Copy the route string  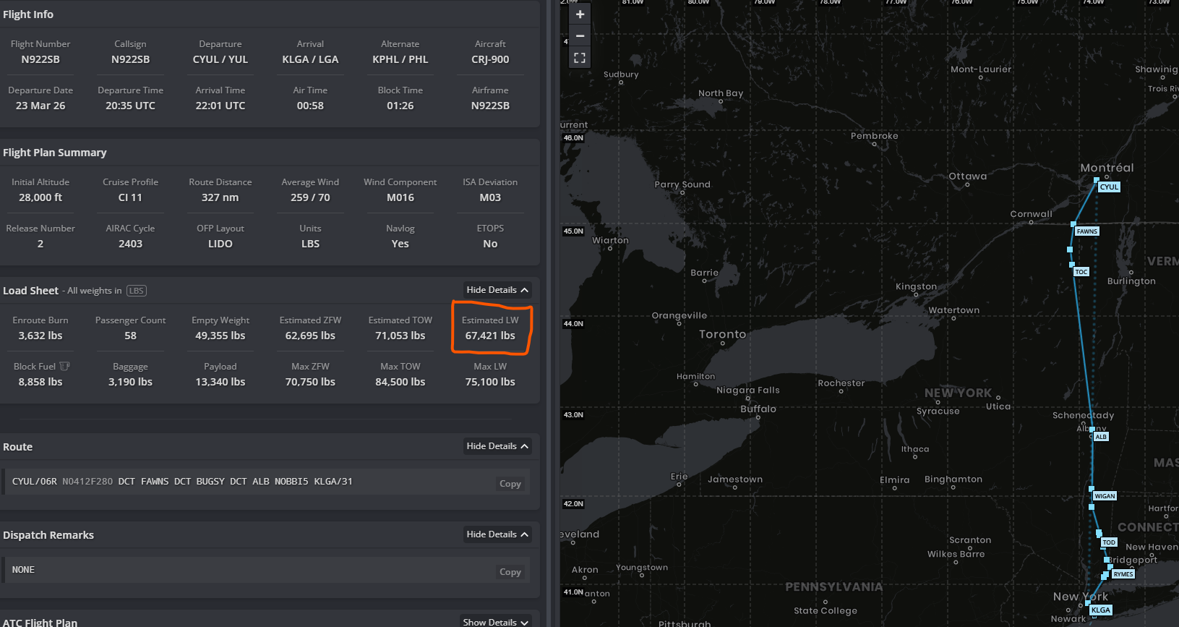point(510,484)
